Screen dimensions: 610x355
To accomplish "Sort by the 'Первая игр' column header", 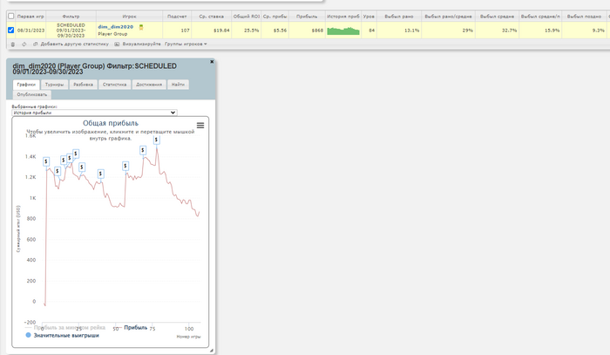I will pyautogui.click(x=30, y=17).
